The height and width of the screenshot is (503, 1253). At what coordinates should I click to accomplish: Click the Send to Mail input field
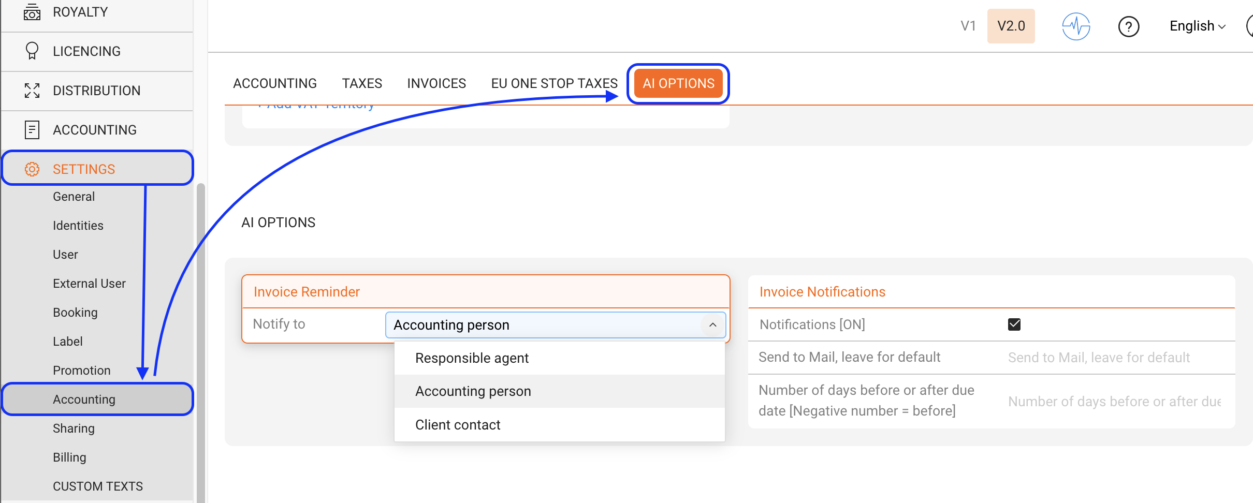click(x=1116, y=358)
